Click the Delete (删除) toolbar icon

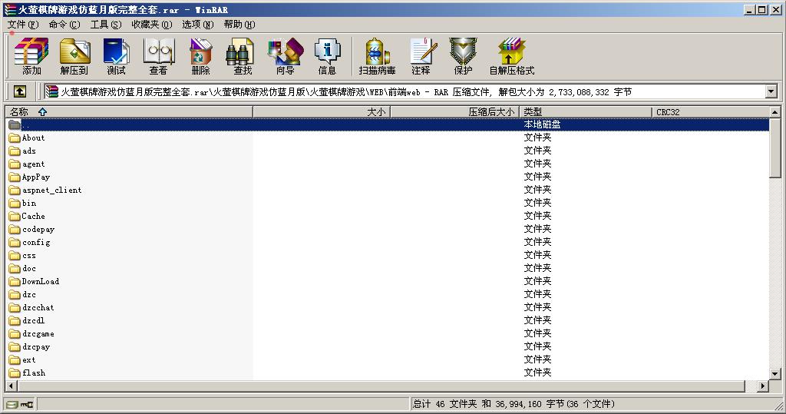pos(200,57)
